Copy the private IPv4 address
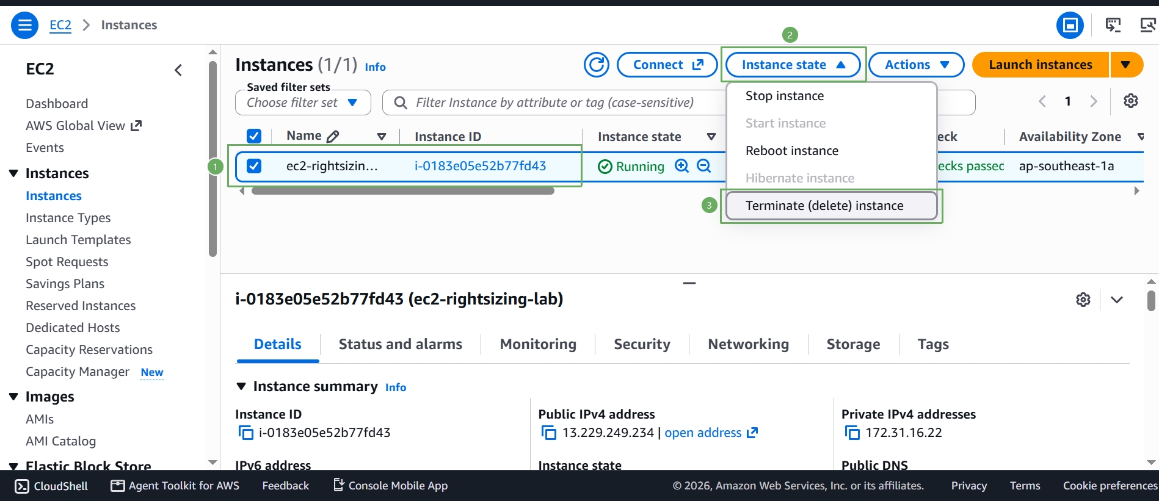1159x501 pixels. [x=852, y=433]
